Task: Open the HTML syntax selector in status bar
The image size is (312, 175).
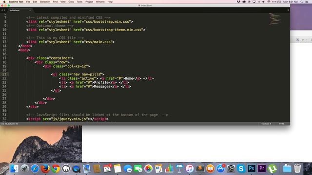Action: (x=281, y=124)
